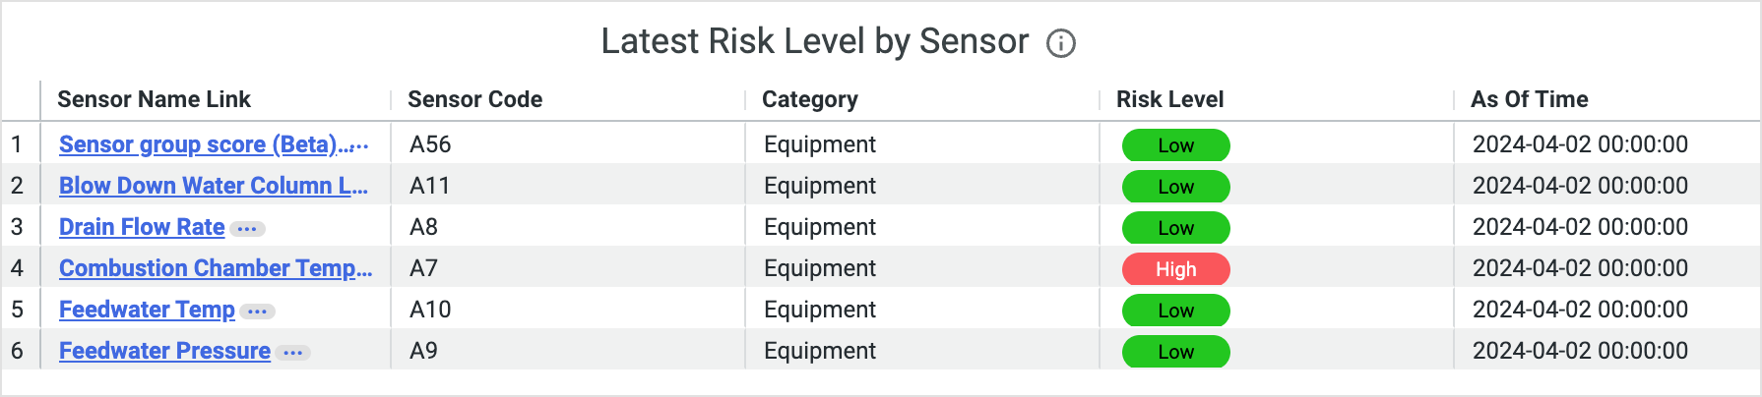Click the red High risk badge
The image size is (1762, 397).
[1175, 269]
